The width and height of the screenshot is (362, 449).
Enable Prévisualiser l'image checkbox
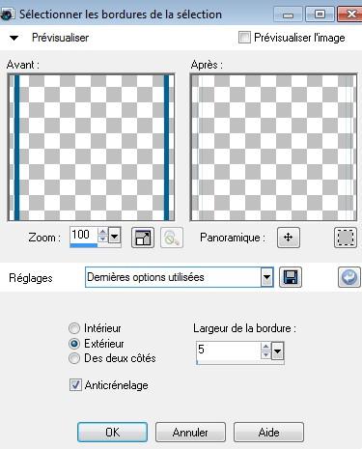click(x=244, y=38)
